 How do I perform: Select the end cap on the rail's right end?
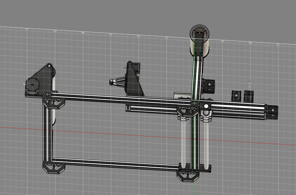click(x=272, y=111)
